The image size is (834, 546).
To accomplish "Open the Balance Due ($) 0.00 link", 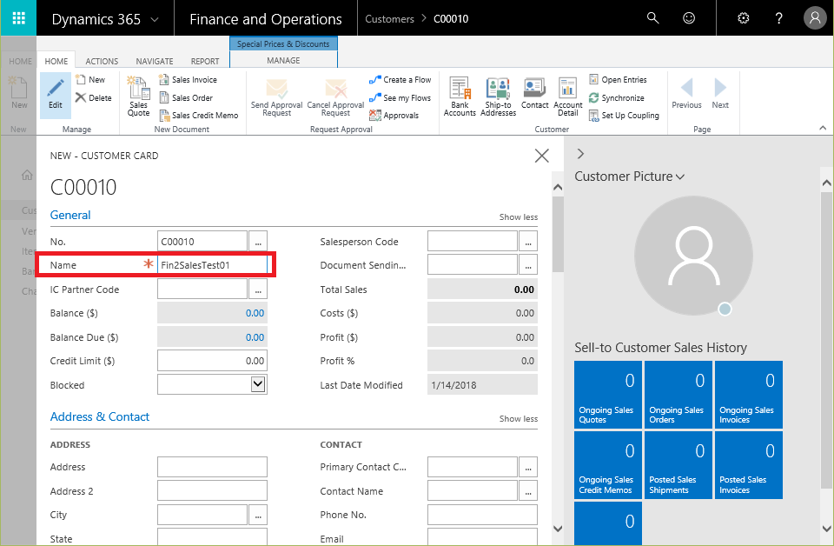I will 255,337.
